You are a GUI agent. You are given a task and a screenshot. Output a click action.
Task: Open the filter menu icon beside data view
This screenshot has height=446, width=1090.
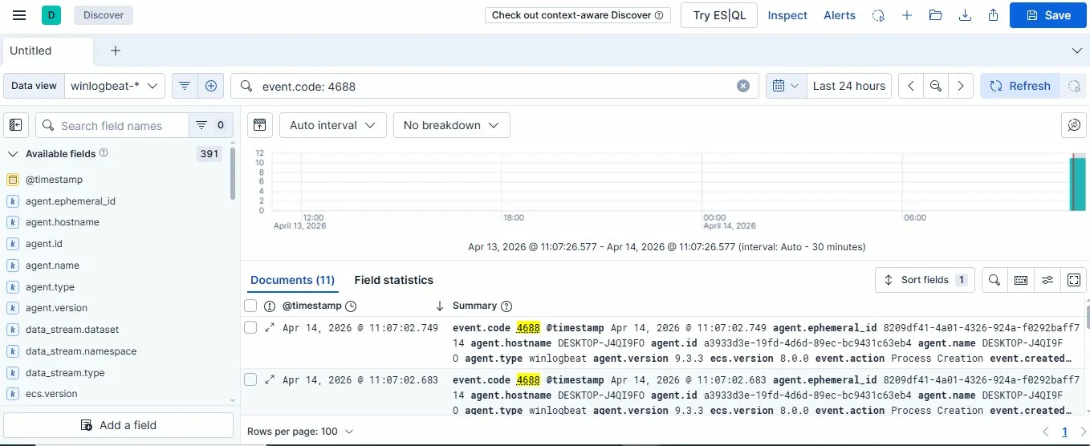[185, 86]
